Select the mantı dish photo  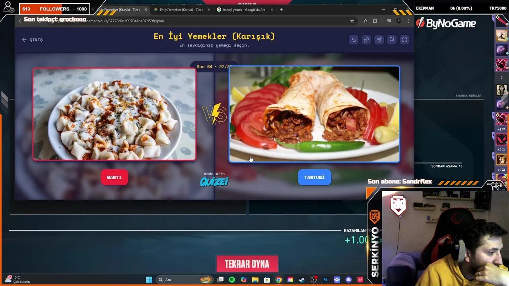(114, 114)
